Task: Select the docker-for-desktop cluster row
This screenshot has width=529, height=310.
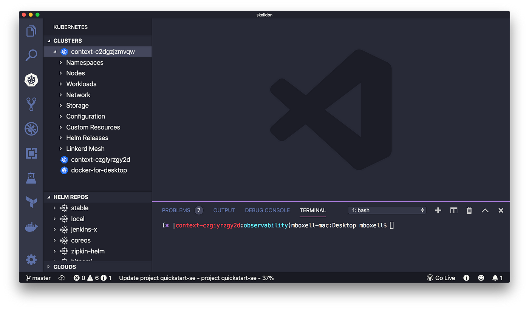Action: point(98,170)
